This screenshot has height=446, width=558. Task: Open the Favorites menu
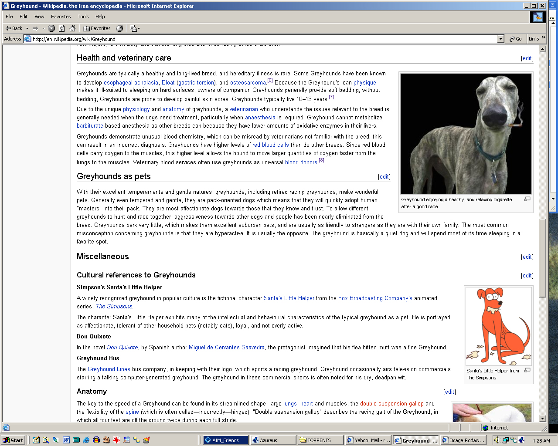coord(61,17)
